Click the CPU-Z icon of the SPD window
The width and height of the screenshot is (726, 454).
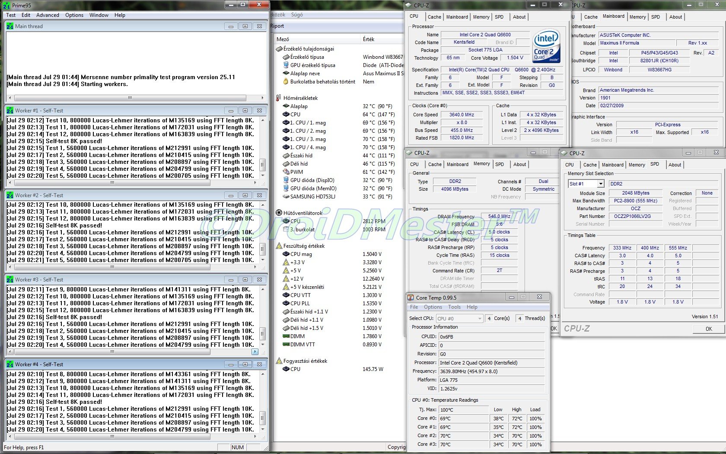[565, 153]
